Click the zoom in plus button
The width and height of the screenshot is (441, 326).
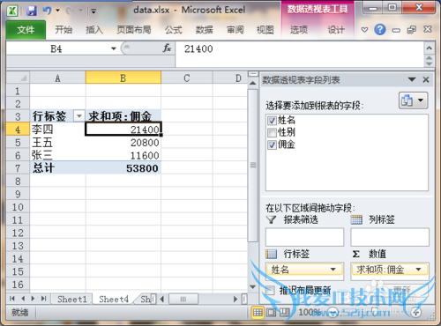tap(416, 313)
